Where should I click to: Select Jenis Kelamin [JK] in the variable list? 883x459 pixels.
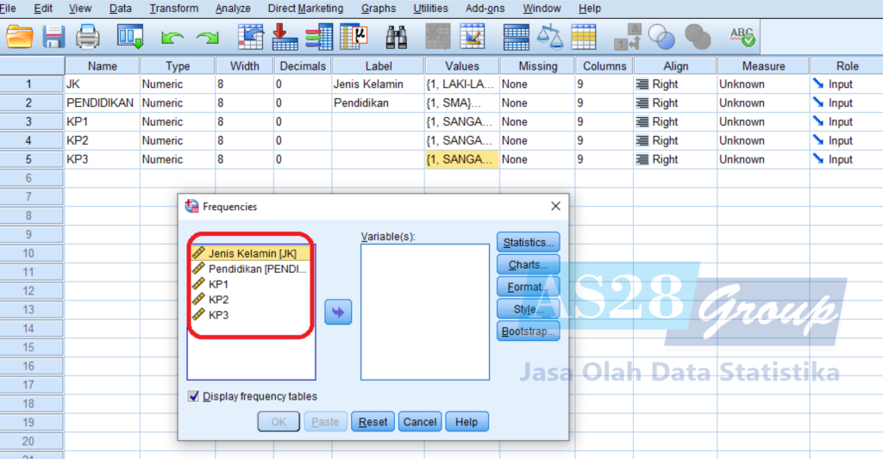[x=252, y=253]
